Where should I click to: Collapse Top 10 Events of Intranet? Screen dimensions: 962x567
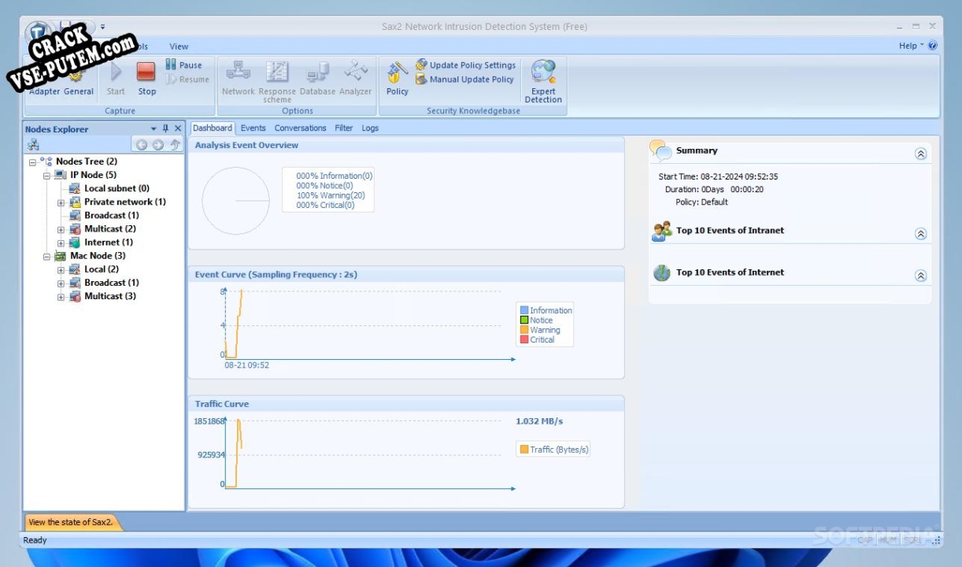coord(920,234)
